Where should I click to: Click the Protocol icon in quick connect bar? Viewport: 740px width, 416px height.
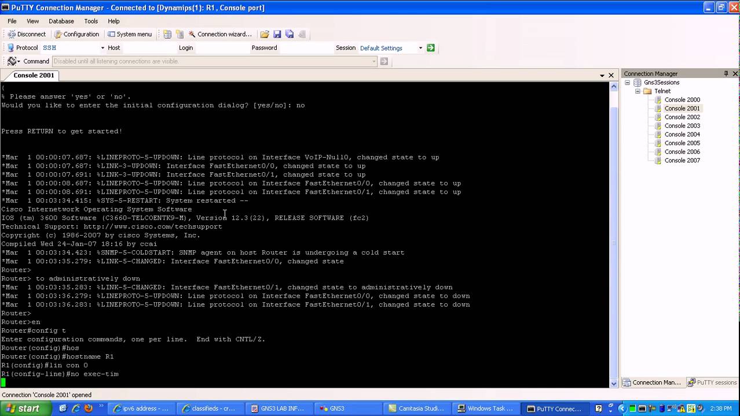(10, 48)
